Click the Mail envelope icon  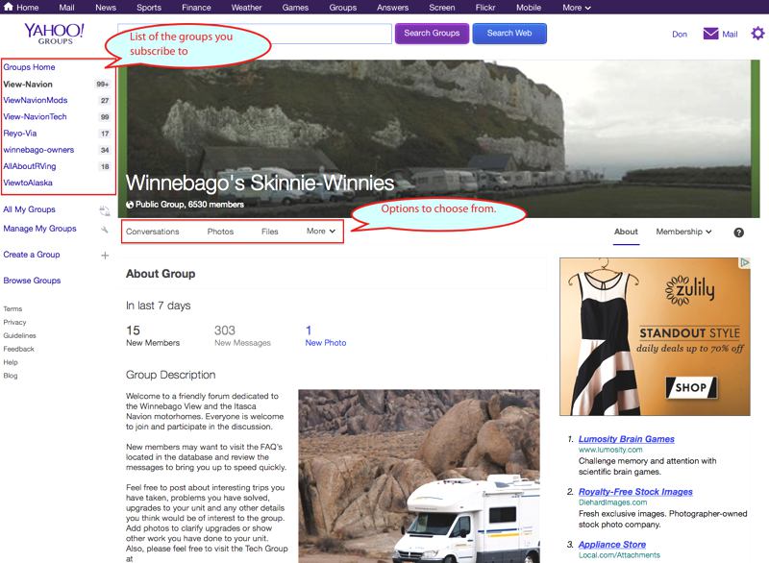coord(711,34)
